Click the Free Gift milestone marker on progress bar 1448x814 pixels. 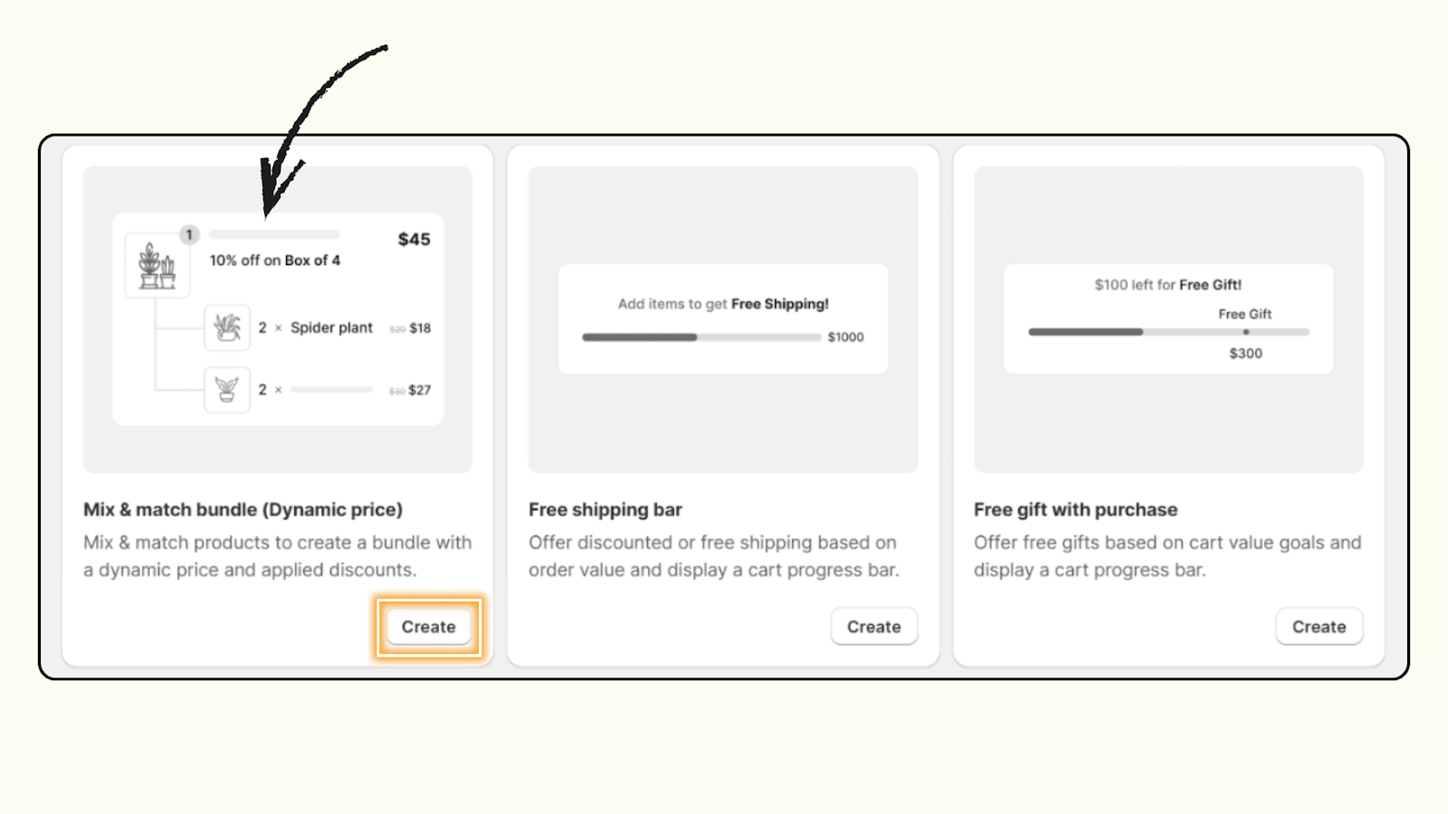(x=1245, y=331)
